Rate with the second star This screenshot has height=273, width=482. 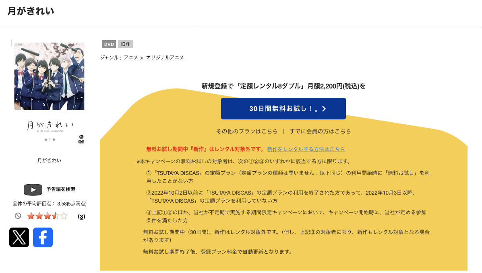[39, 216]
